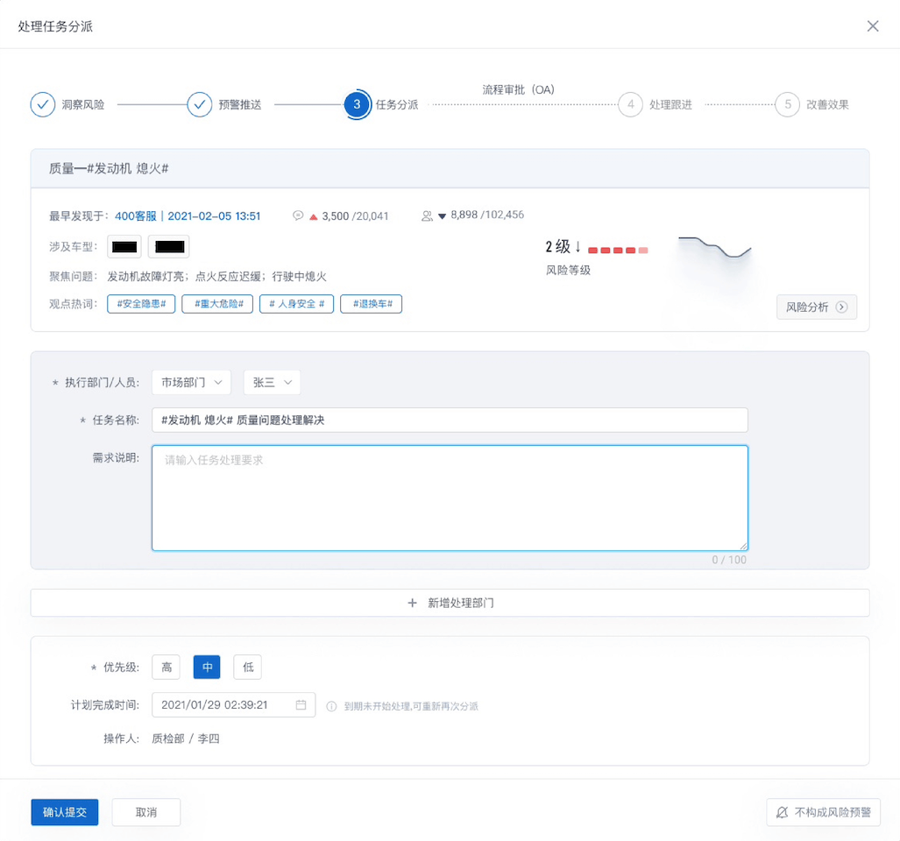Viewport: 900px width, 841px height.
Task: Set priority to 低
Action: point(248,668)
